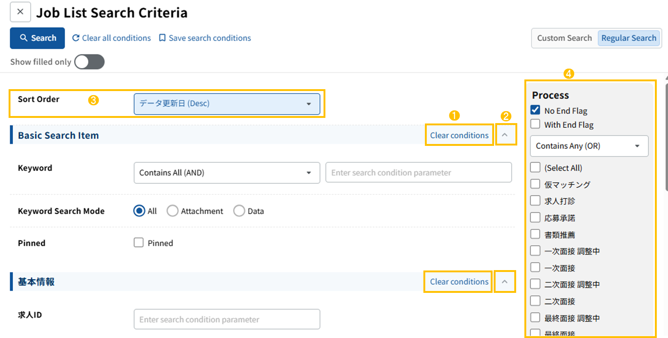Clear conditions for Basic Search Item

[459, 135]
